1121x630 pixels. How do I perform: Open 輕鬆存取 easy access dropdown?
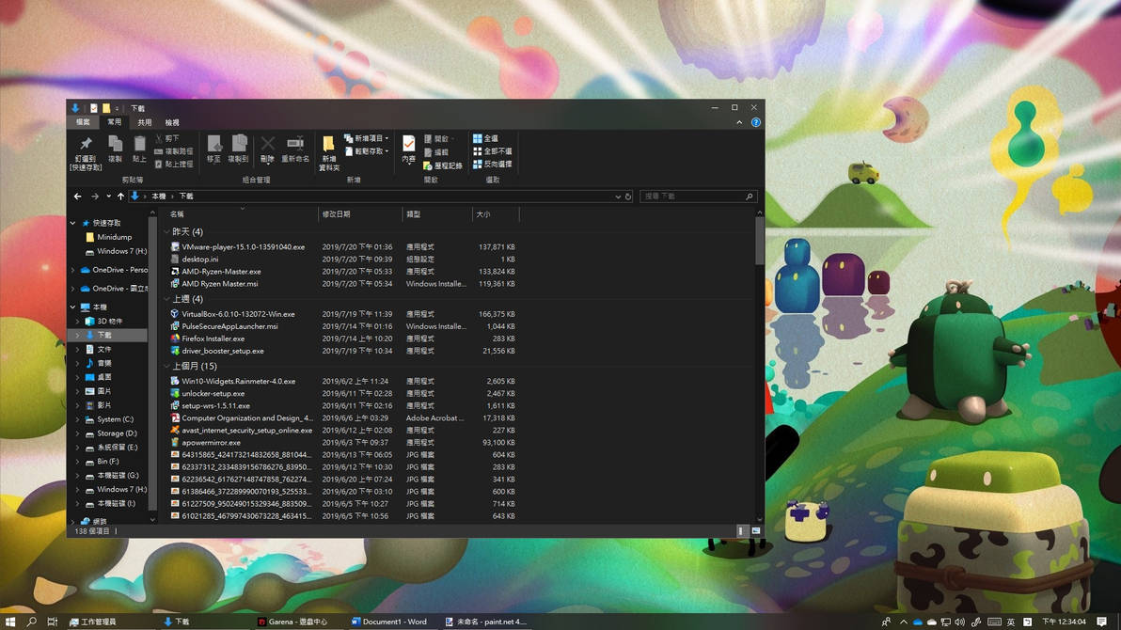click(x=367, y=150)
